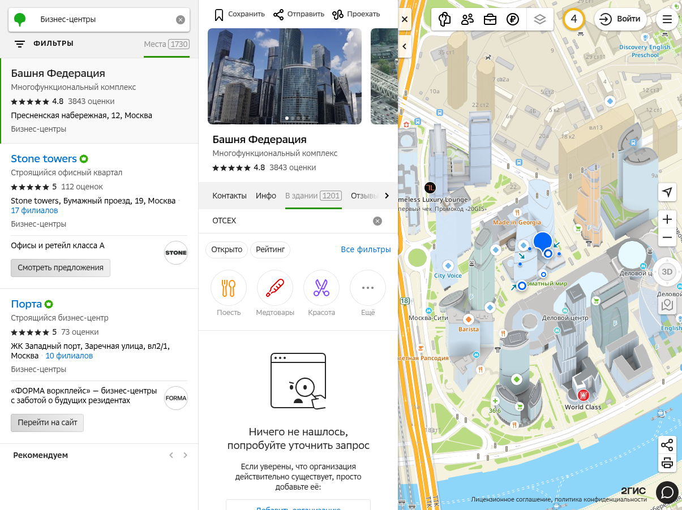The image size is (682, 510).
Task: Click the briefcase icon in map toolbar
Action: pyautogui.click(x=490, y=19)
